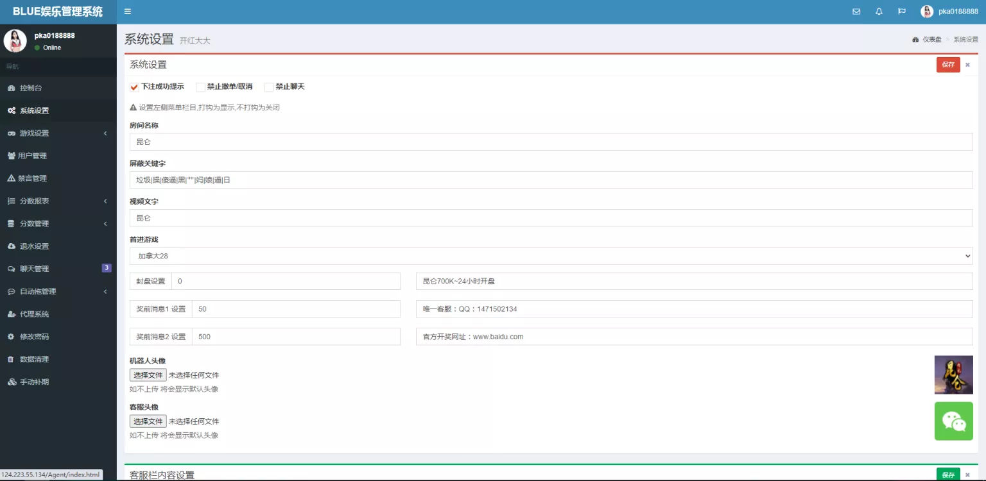Open the notifications bell icon
Viewport: 986px width, 481px height.
(879, 12)
